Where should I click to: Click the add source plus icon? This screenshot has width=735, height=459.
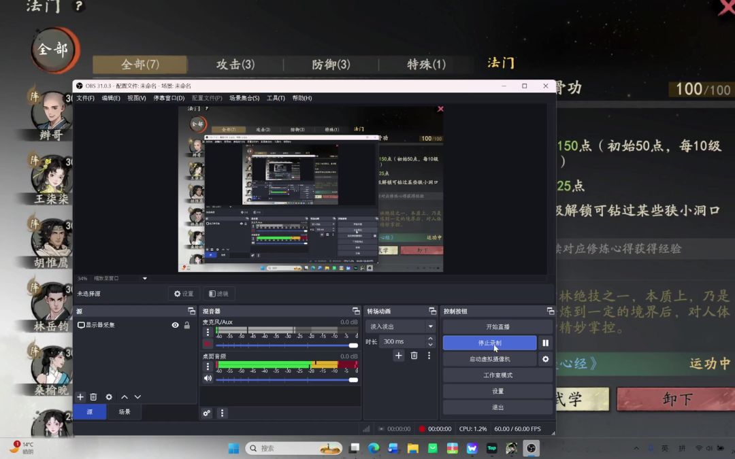point(80,397)
